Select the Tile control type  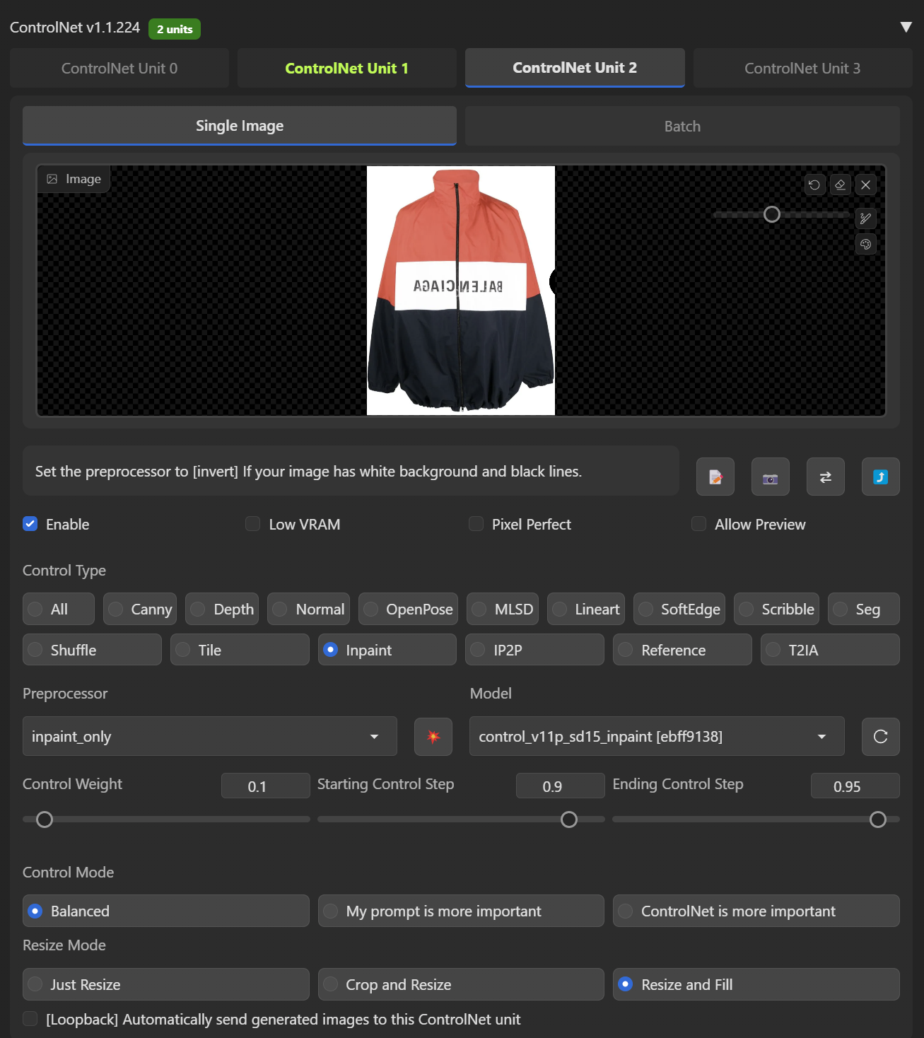click(x=240, y=650)
